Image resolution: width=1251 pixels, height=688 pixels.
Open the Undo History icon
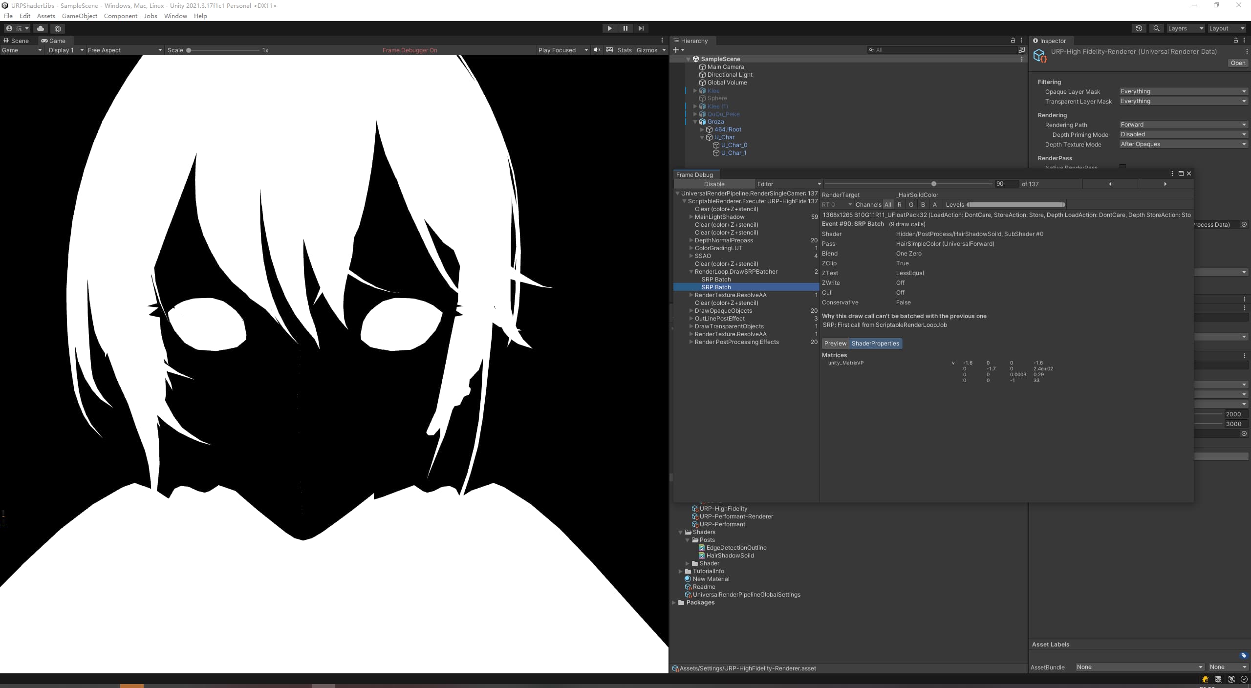1139,28
